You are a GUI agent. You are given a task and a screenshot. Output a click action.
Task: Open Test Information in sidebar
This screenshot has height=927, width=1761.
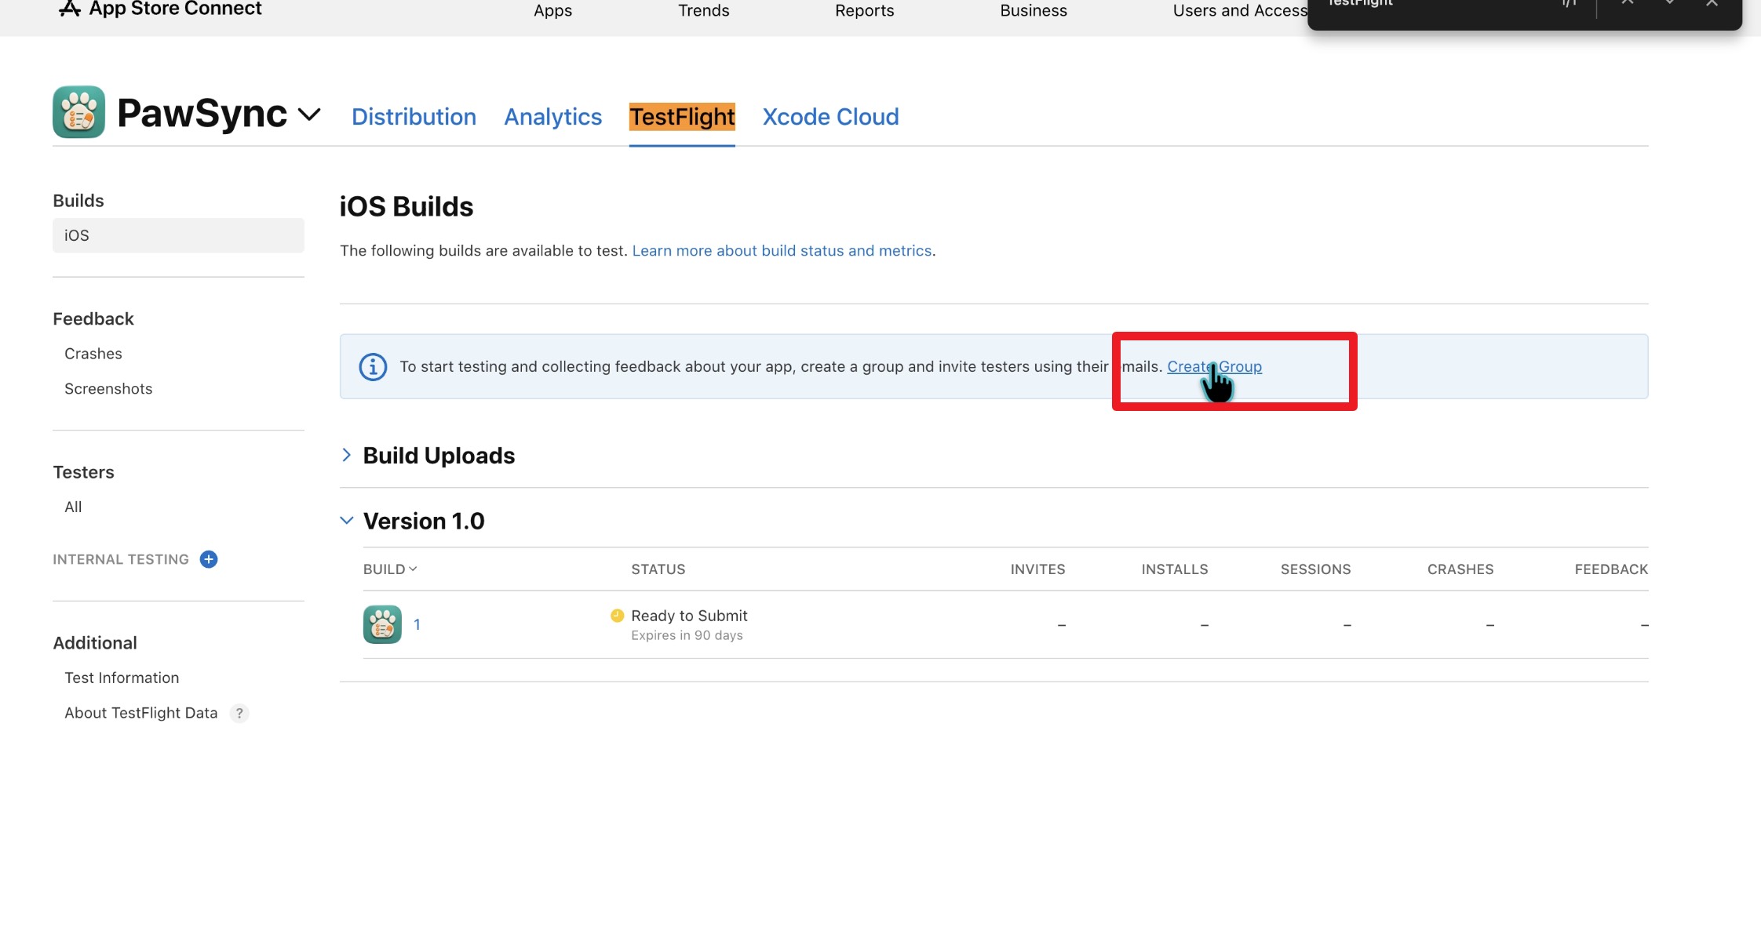[122, 678]
